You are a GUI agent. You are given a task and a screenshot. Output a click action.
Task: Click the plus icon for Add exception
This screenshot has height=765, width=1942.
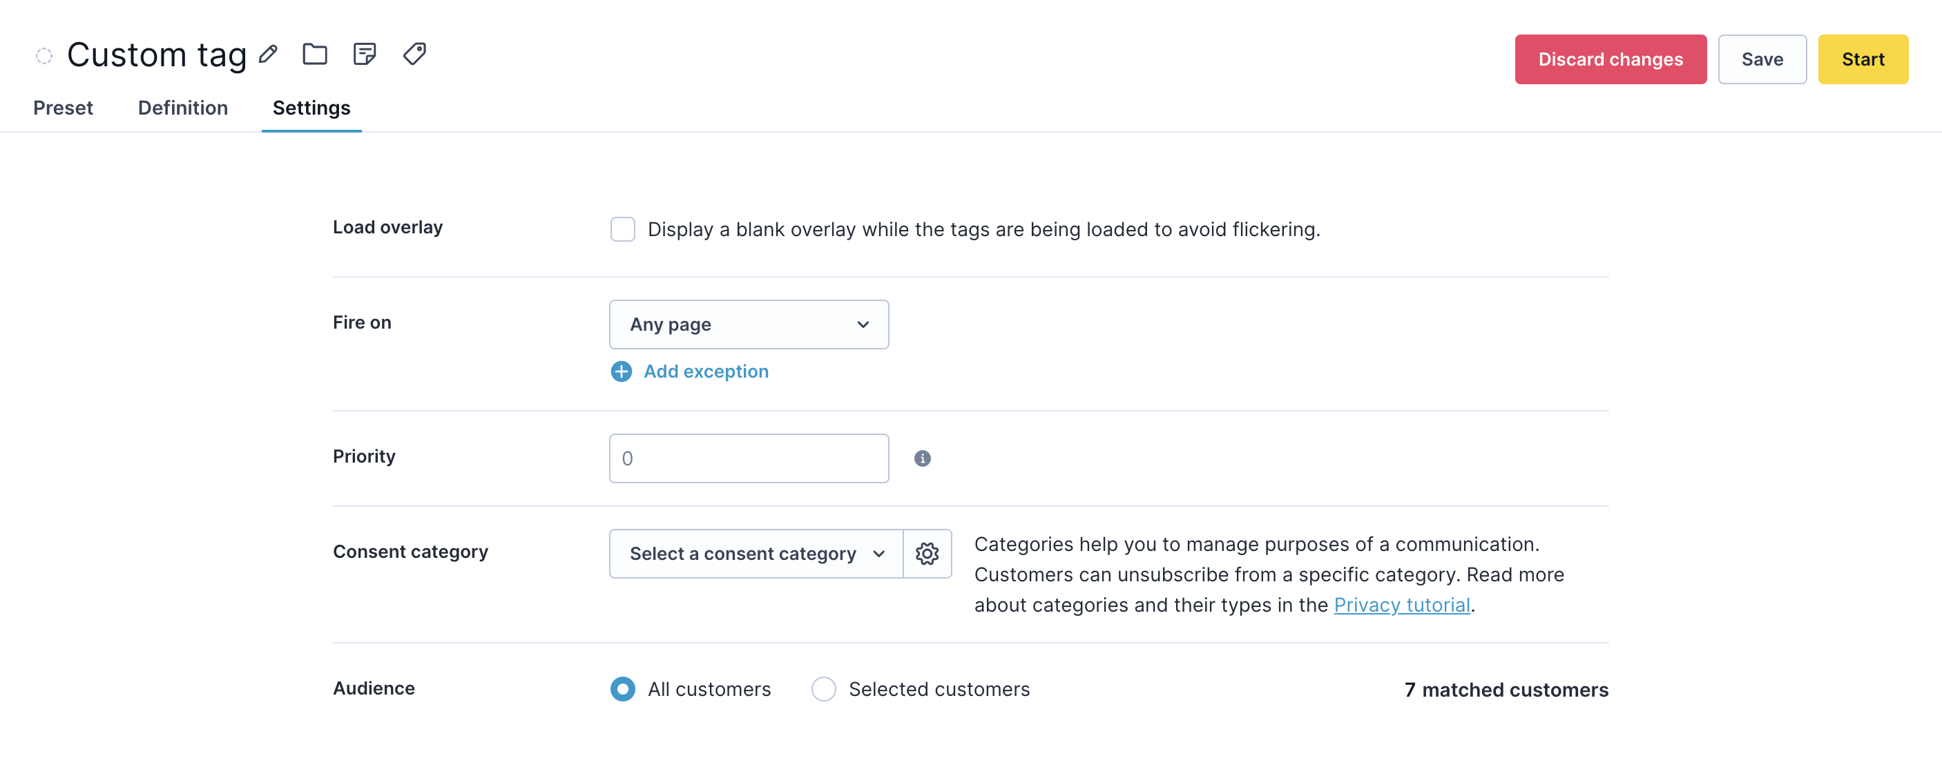(621, 371)
